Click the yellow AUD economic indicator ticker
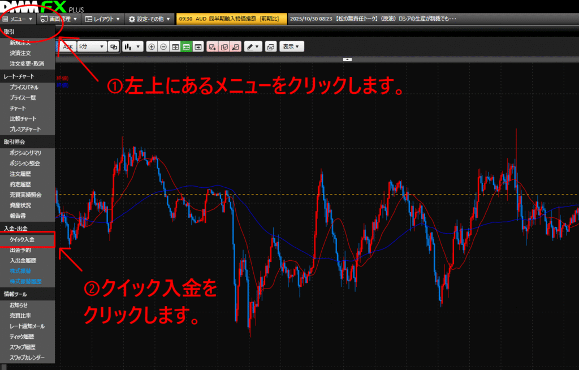This screenshot has height=370, width=579. [232, 19]
